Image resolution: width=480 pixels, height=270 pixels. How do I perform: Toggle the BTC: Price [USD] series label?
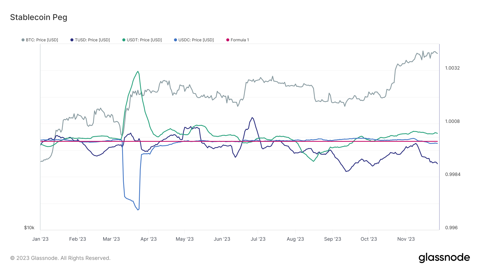[42, 40]
